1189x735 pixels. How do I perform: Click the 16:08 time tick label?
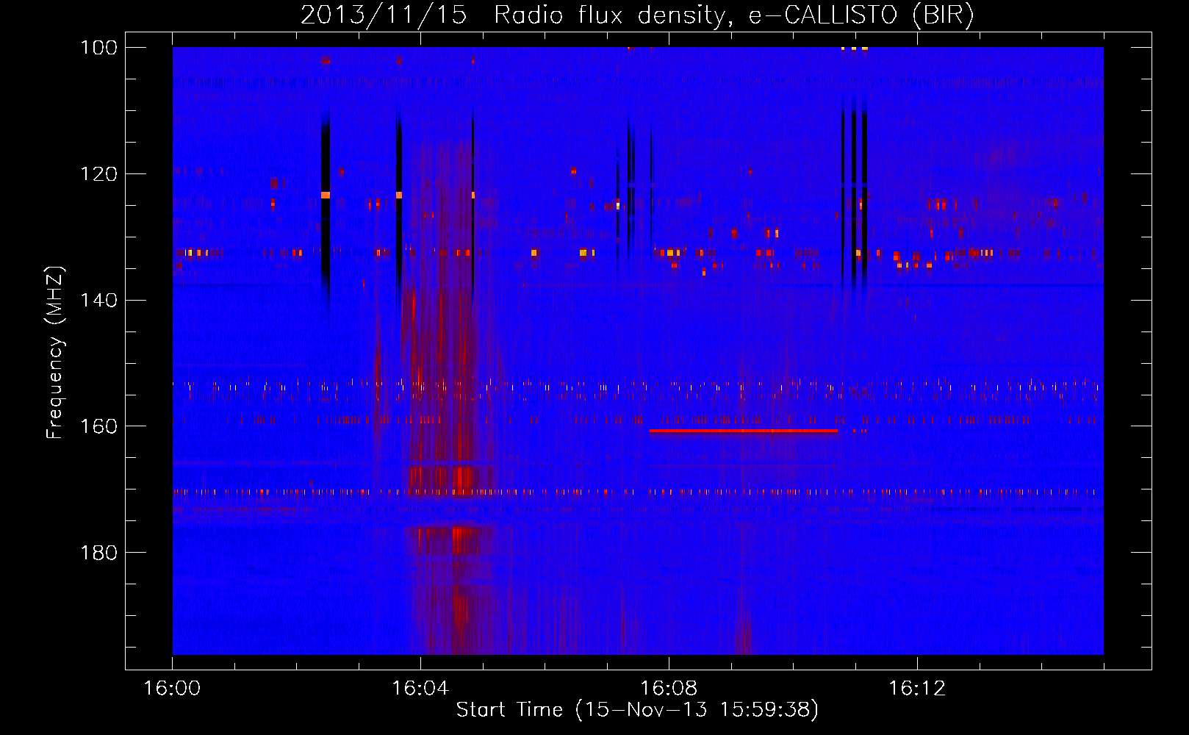point(669,689)
